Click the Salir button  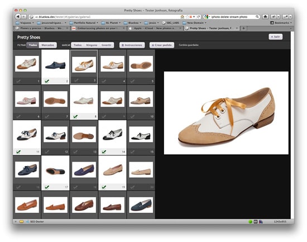[x=276, y=37]
